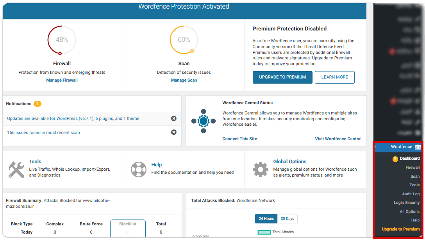The height and width of the screenshot is (241, 425).
Task: Select the Blocklist column tab
Action: (x=128, y=224)
